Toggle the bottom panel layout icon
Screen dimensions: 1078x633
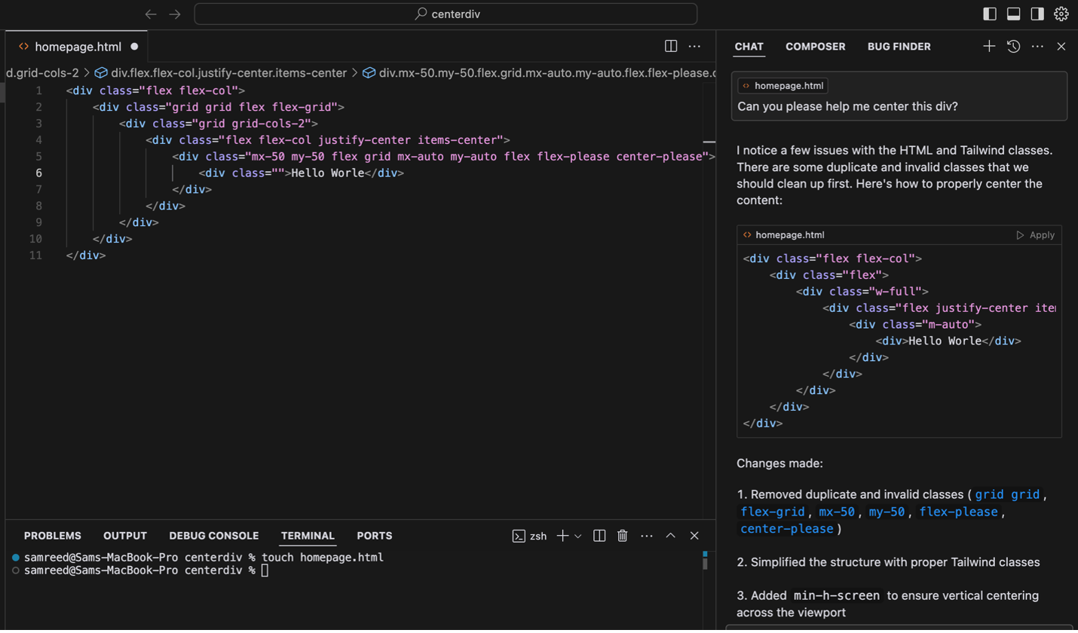click(1014, 14)
